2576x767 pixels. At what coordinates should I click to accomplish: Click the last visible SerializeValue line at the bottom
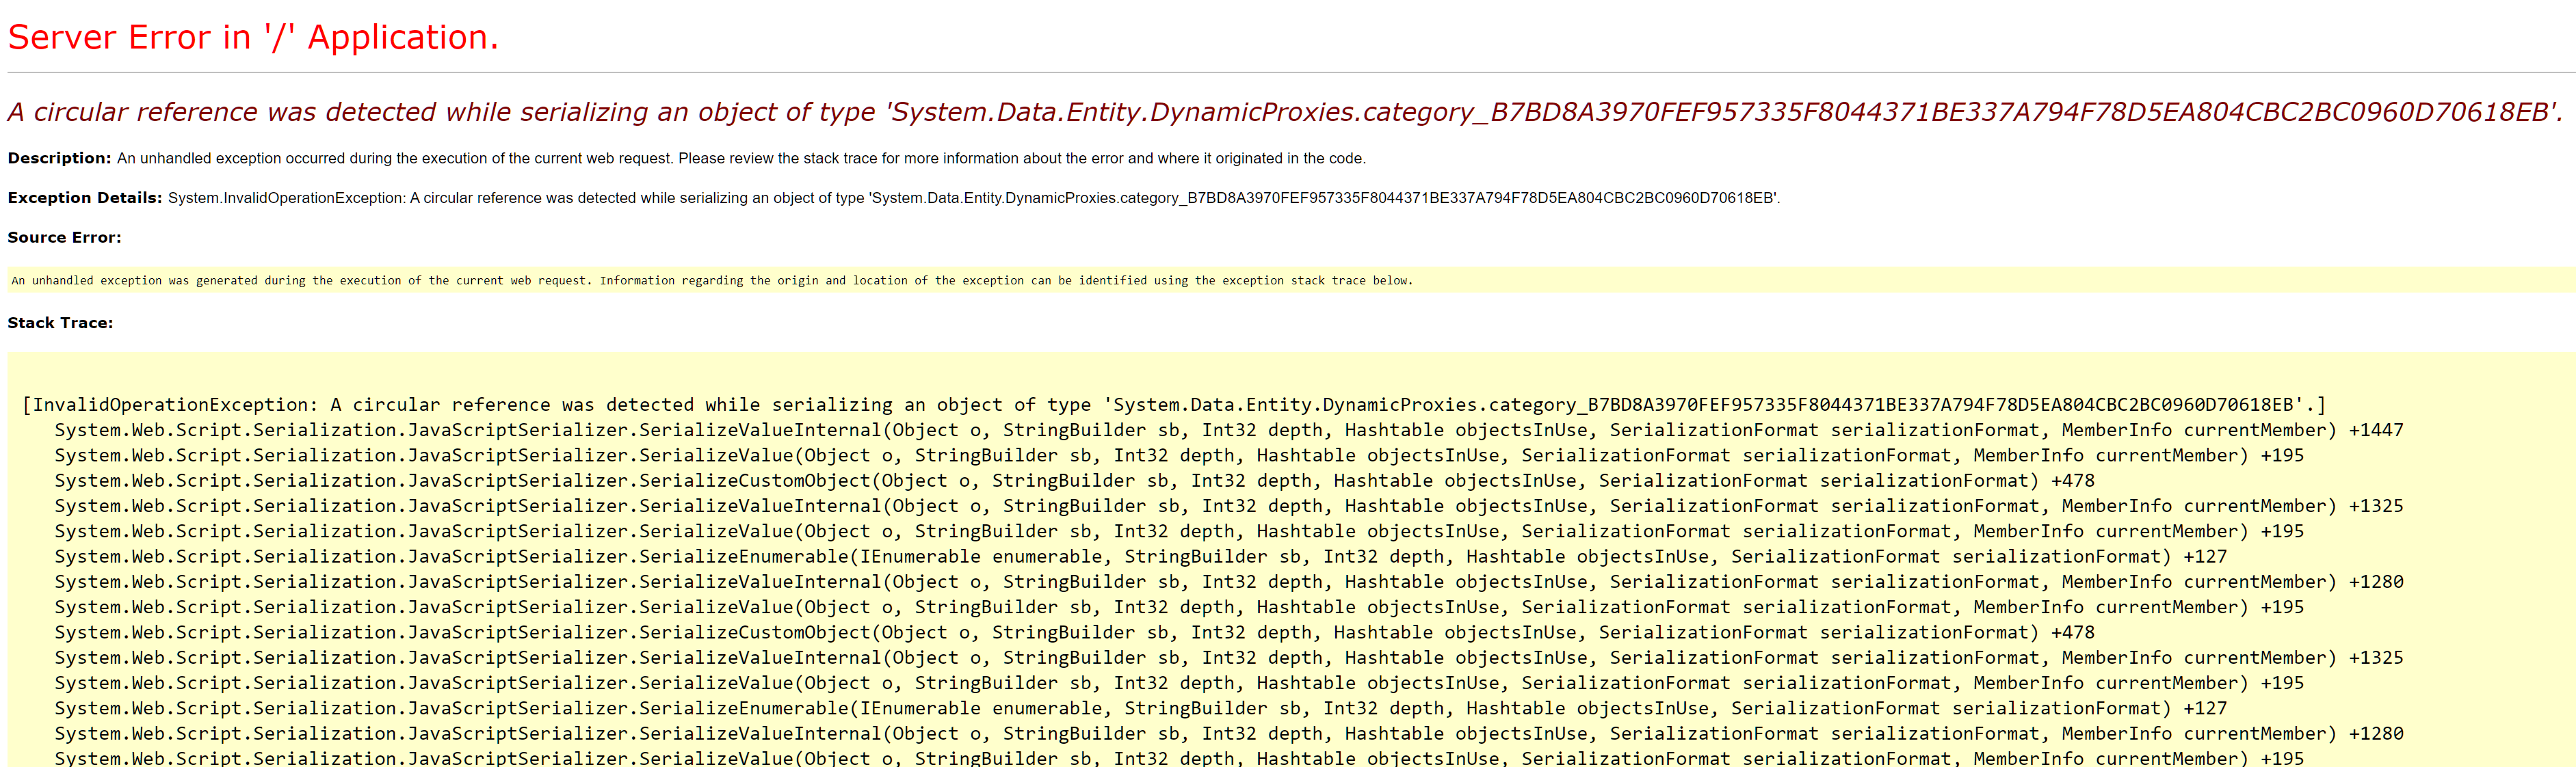point(1178,758)
